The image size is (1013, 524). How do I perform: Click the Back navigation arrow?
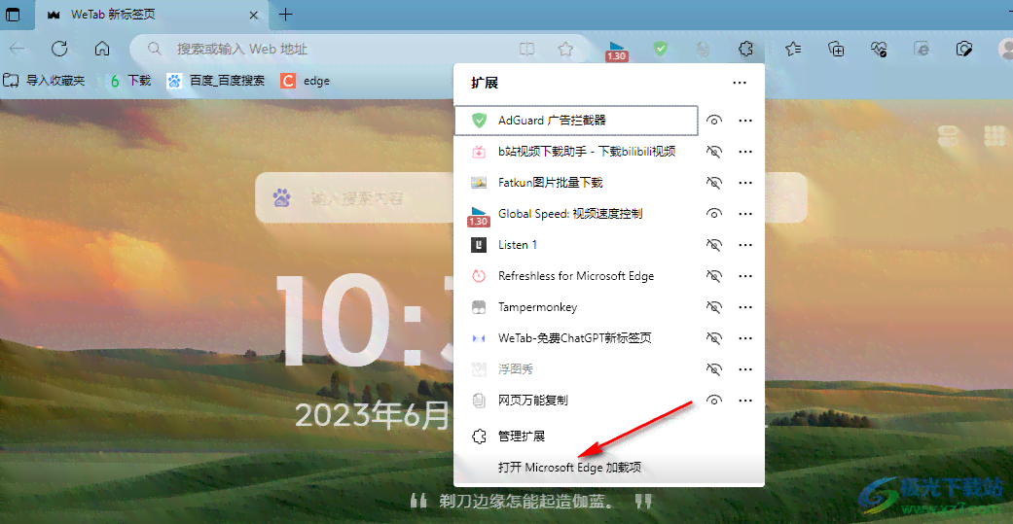(17, 49)
